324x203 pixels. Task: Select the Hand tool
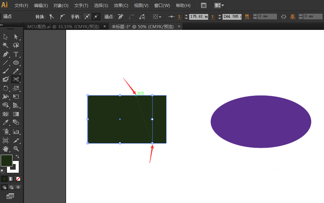(x=6, y=149)
